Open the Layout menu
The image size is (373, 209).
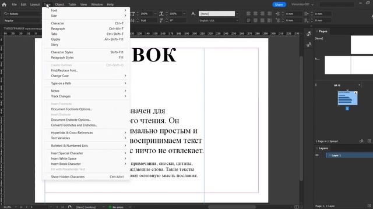(x=35, y=5)
